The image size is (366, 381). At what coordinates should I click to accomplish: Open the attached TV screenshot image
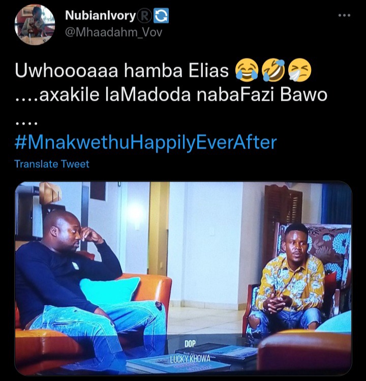(x=183, y=278)
